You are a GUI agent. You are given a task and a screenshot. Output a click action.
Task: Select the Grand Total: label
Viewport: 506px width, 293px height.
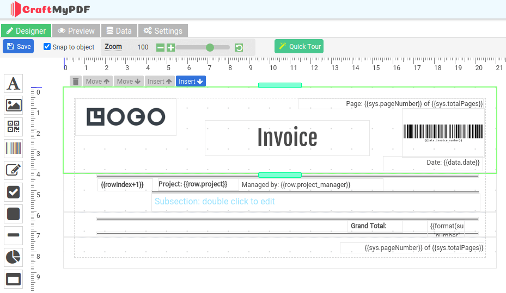[x=375, y=226]
